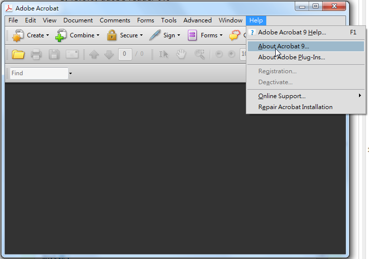
Task: Choose the Marquee Zoom tool
Action: pos(199,54)
